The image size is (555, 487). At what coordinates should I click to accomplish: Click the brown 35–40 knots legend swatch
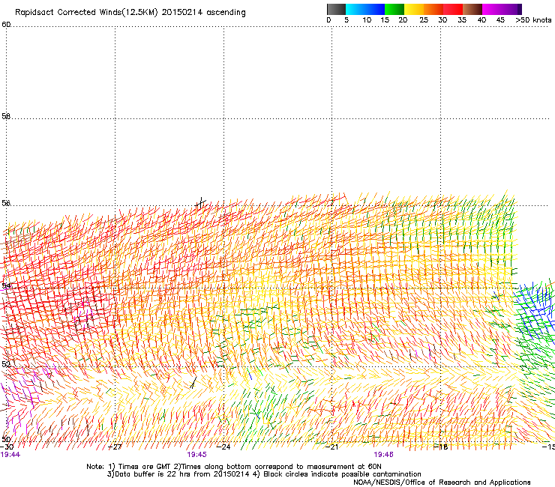(x=472, y=9)
